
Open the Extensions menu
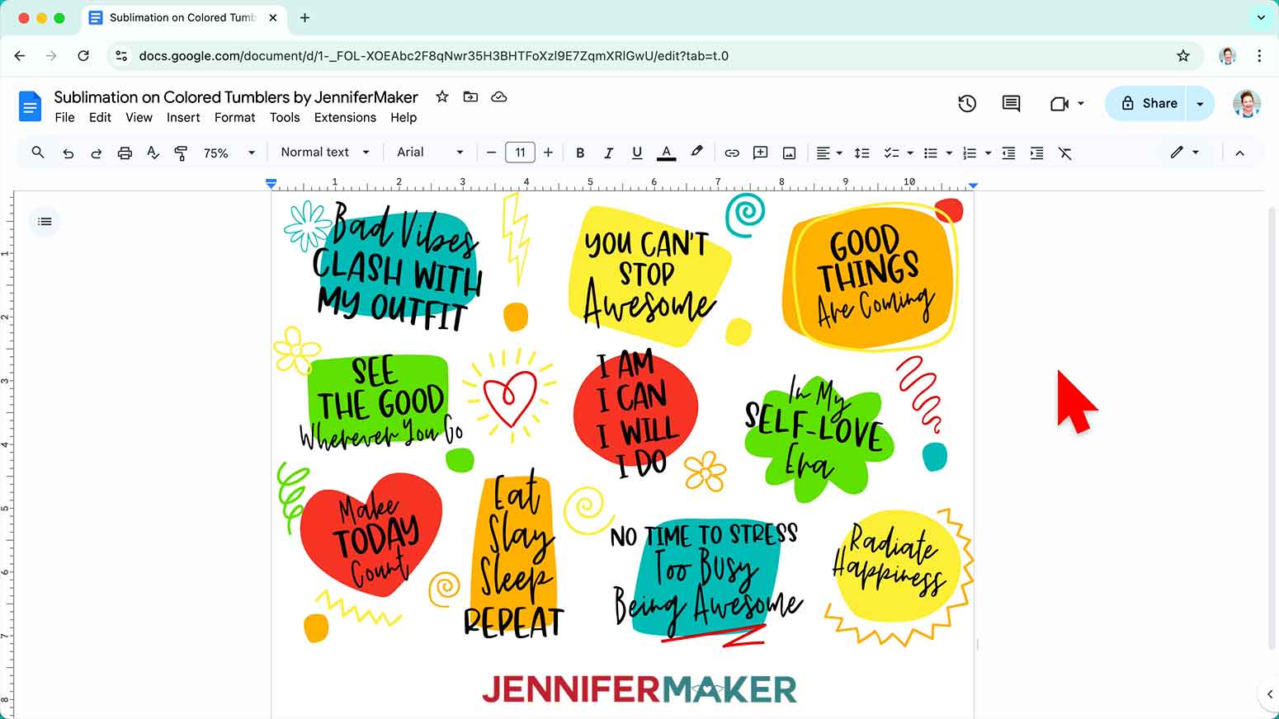point(345,117)
